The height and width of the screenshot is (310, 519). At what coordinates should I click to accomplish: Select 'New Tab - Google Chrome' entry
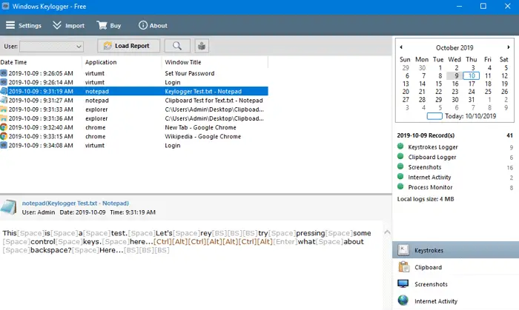pos(201,127)
